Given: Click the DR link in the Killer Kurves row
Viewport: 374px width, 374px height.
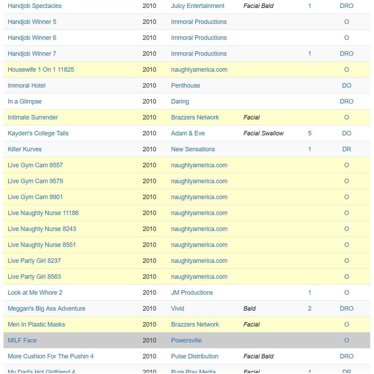Looking at the screenshot, I should [x=347, y=149].
